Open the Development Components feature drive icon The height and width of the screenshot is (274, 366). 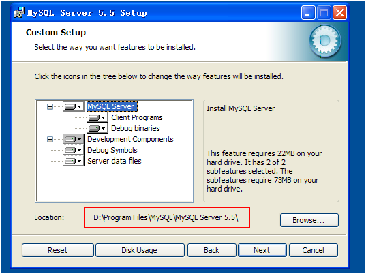pyautogui.click(x=74, y=139)
